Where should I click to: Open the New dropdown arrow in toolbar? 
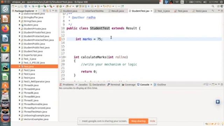(x=16, y=6)
